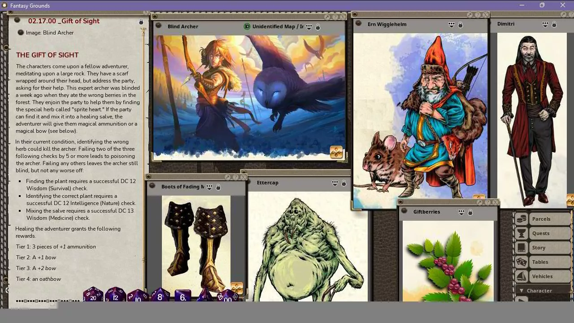
Task: Roll the percentile d100 die
Action: coord(227,296)
